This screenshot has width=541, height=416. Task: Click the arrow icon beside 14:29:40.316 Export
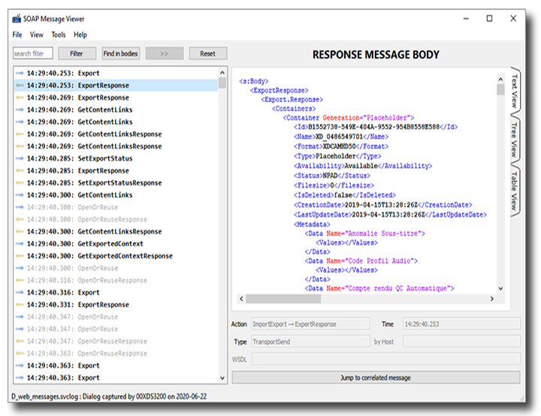click(x=19, y=293)
